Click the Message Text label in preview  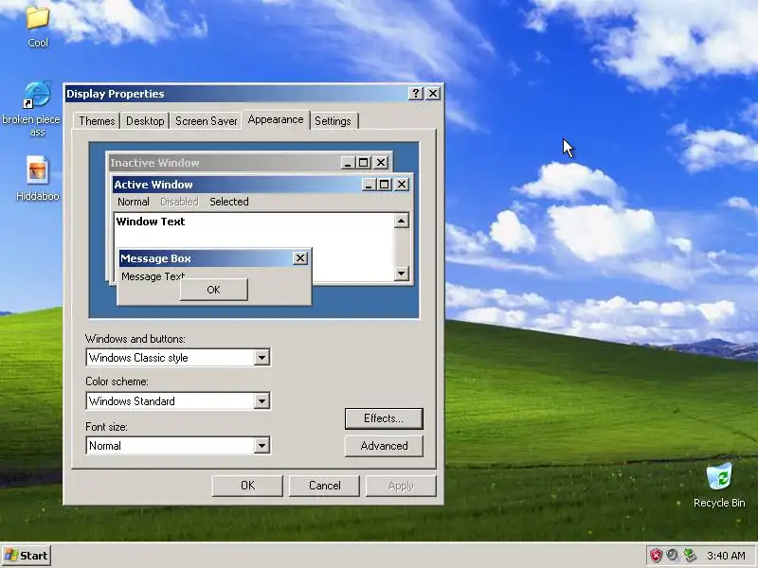pyautogui.click(x=153, y=276)
